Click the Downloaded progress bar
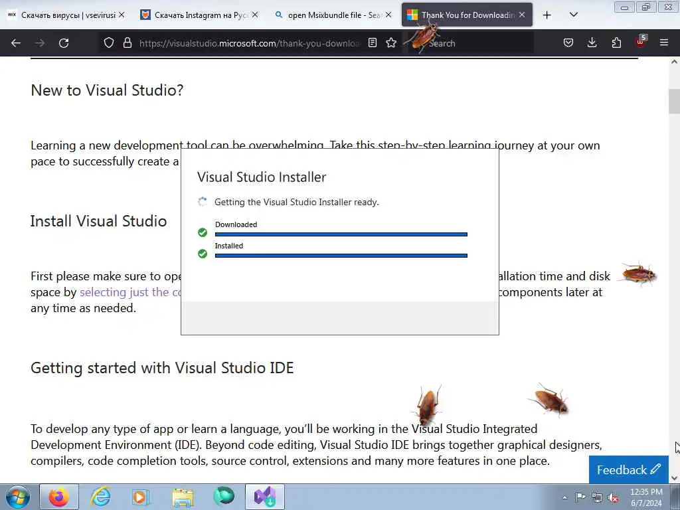This screenshot has height=510, width=680. [341, 234]
